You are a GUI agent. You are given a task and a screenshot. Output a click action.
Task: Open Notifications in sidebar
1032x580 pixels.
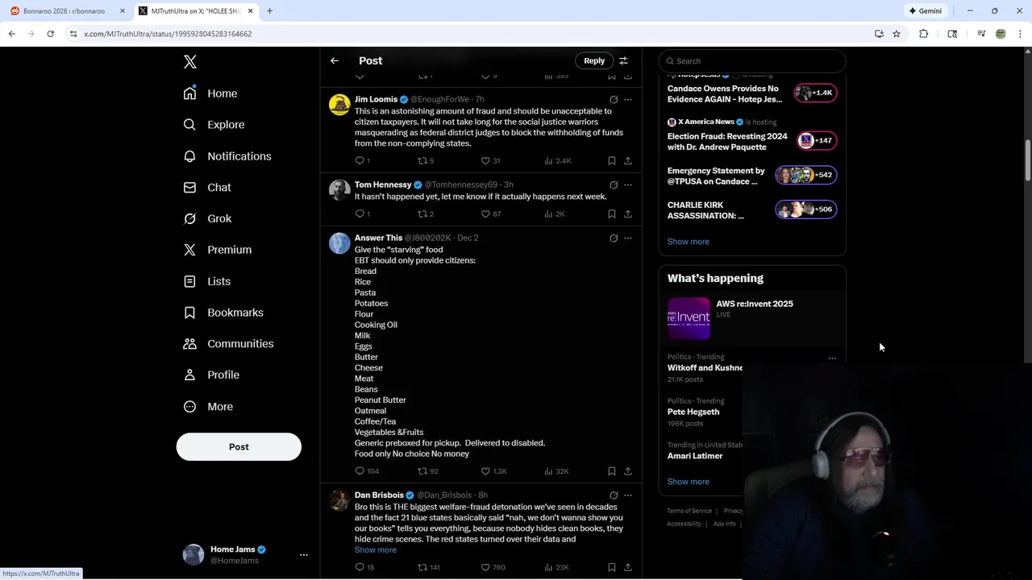(227, 156)
